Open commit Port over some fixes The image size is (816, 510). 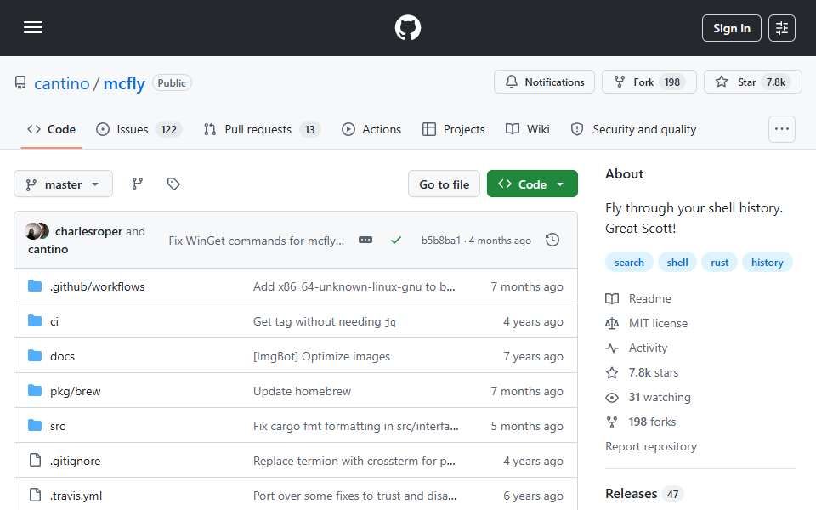click(x=354, y=496)
